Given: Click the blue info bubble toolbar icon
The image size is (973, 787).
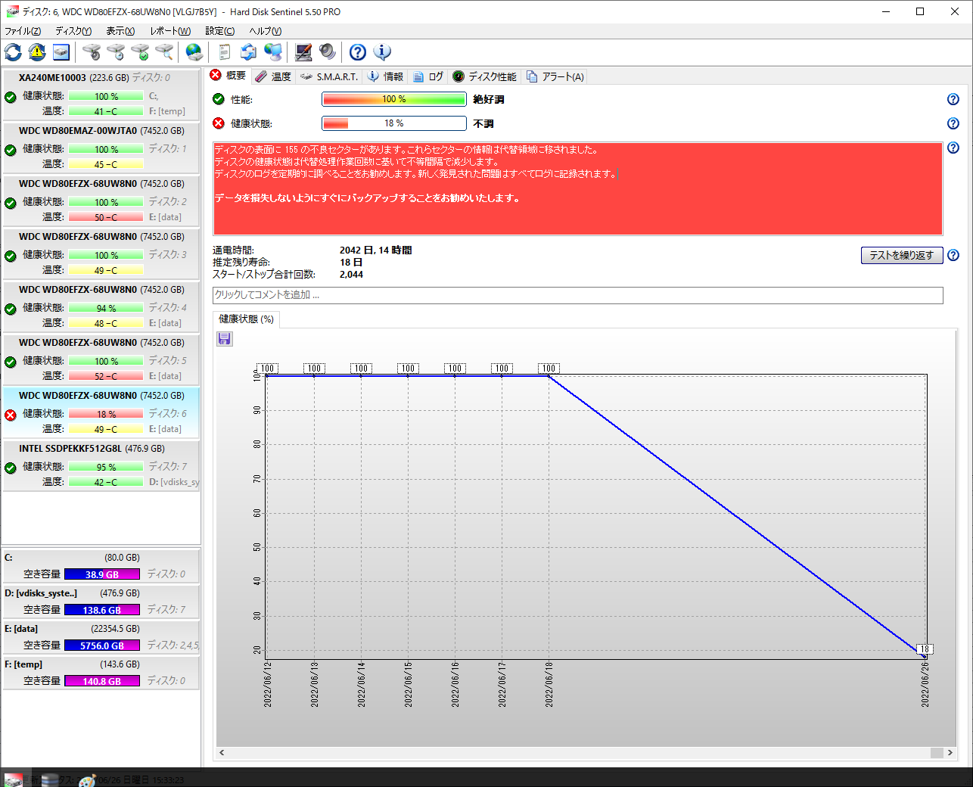Looking at the screenshot, I should (x=382, y=52).
